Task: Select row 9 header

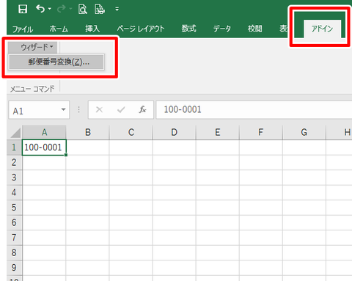Action: [14, 268]
